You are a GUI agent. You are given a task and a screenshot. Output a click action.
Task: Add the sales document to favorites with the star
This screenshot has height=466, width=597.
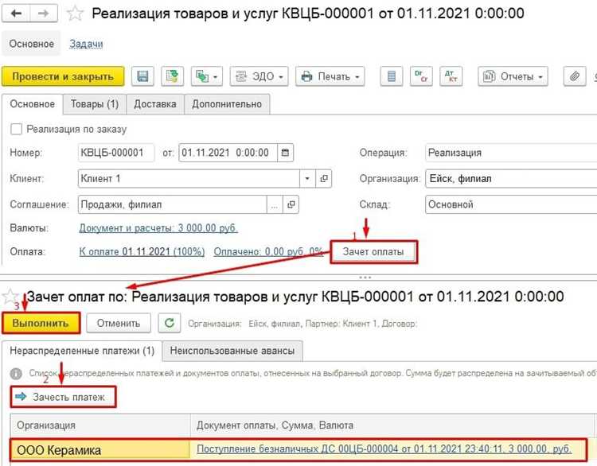(75, 14)
